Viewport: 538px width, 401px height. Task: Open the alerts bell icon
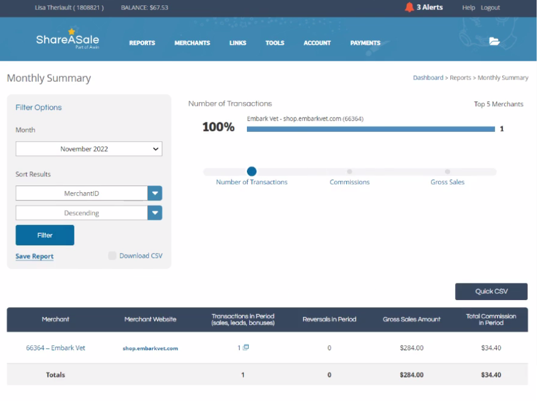pyautogui.click(x=409, y=7)
